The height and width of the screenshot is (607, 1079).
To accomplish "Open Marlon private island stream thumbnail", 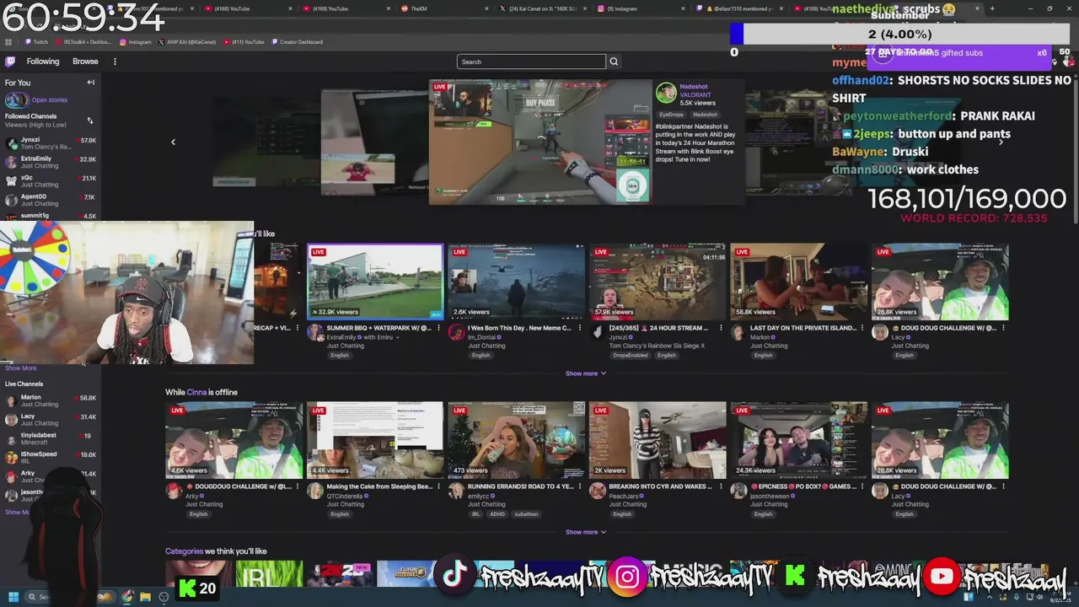I will click(x=799, y=282).
